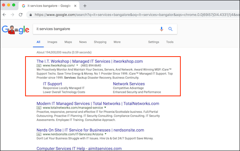
Task: Switch to the Maps tab
Action: pyautogui.click(x=68, y=42)
